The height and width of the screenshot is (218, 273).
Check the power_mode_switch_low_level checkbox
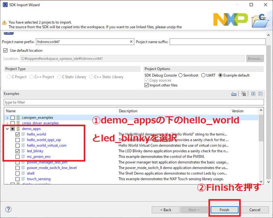(18, 168)
